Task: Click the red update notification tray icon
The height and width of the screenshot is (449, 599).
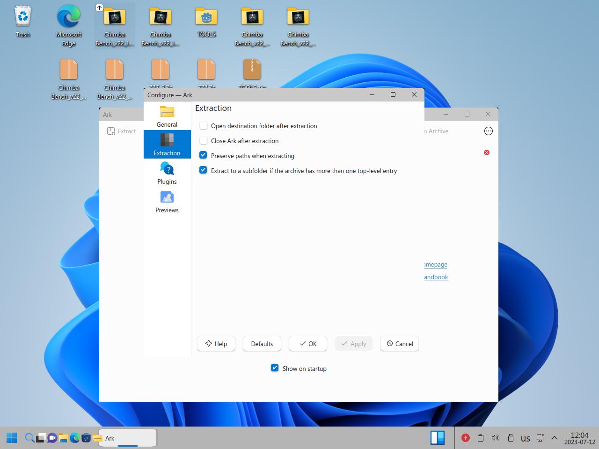Action: click(466, 438)
